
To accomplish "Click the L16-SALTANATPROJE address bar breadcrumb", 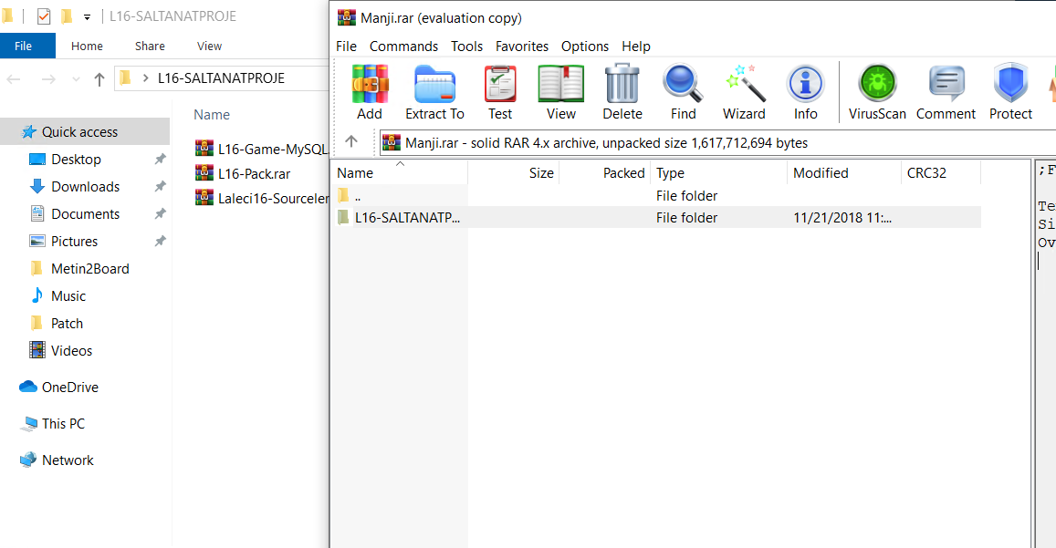I will [221, 78].
